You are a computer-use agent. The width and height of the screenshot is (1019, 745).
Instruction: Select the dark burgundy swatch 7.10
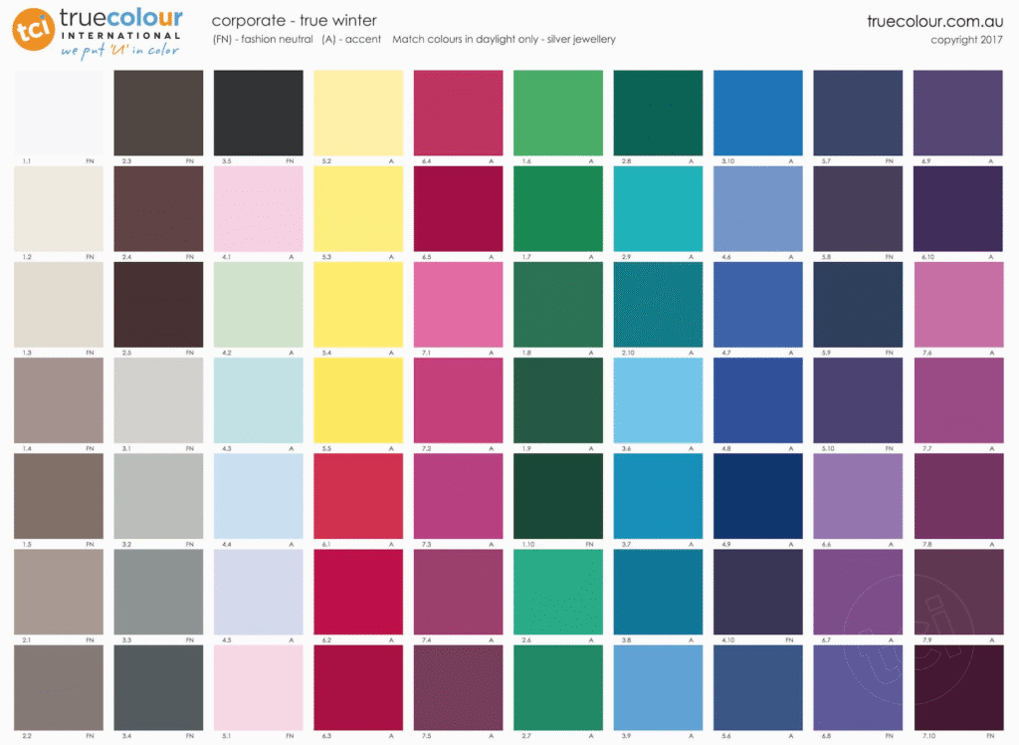point(957,687)
